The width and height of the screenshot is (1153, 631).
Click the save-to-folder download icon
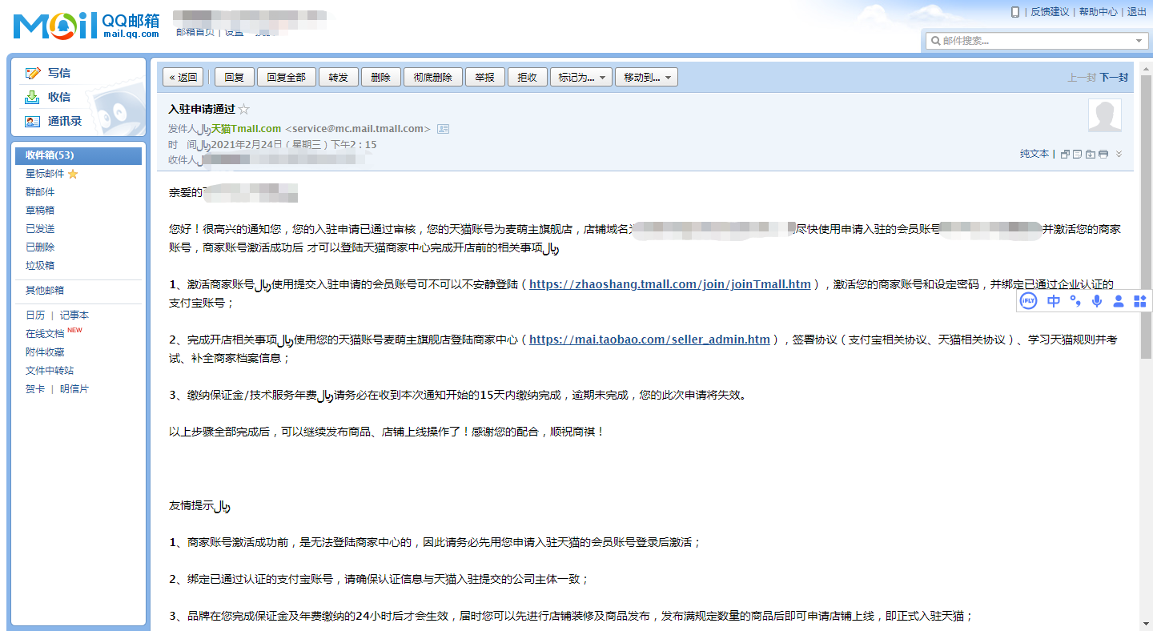point(1091,154)
